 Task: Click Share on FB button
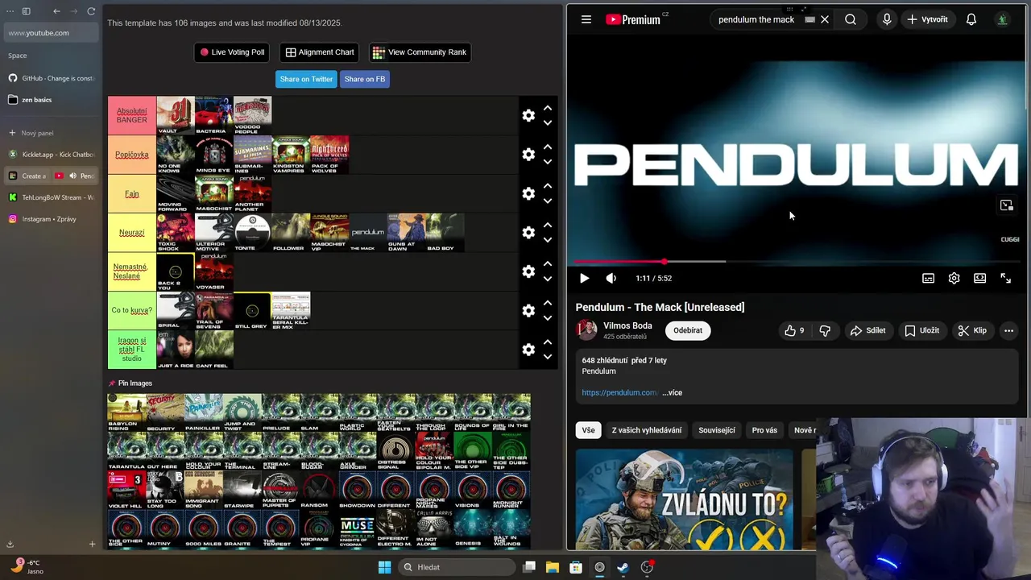(365, 79)
